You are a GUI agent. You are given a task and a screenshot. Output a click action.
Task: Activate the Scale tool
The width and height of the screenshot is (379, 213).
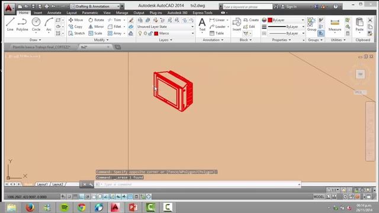[95, 33]
